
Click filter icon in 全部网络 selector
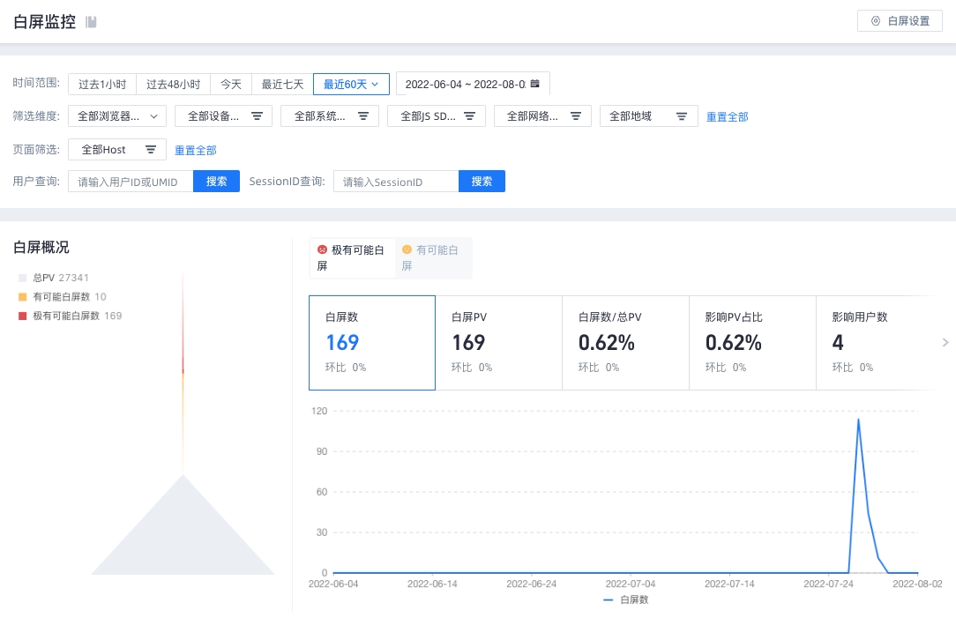click(x=575, y=115)
